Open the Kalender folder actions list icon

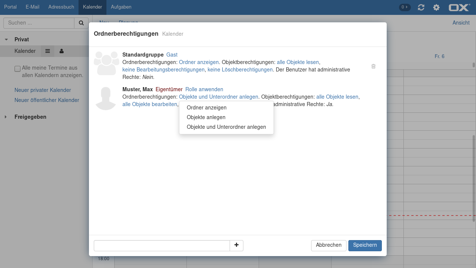48,51
